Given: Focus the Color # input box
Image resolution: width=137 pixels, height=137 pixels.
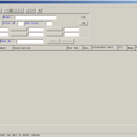Looking at the screenshot, I should (x=21, y=23).
